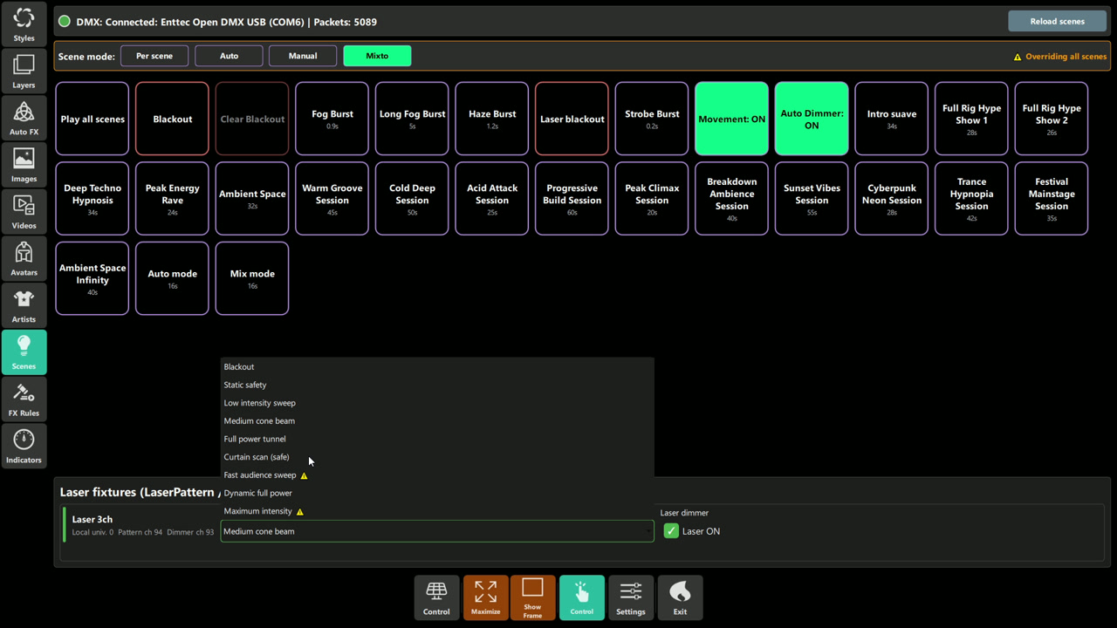Screen dimensions: 1117x628
Task: Click the Show Frame button
Action: (x=532, y=597)
